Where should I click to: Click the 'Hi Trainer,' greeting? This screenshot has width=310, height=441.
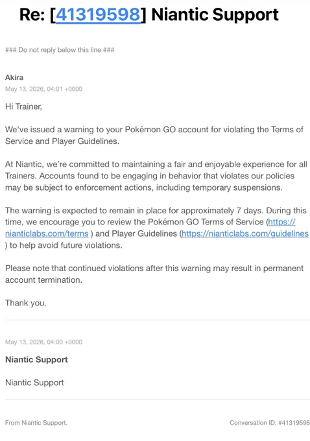(x=23, y=106)
